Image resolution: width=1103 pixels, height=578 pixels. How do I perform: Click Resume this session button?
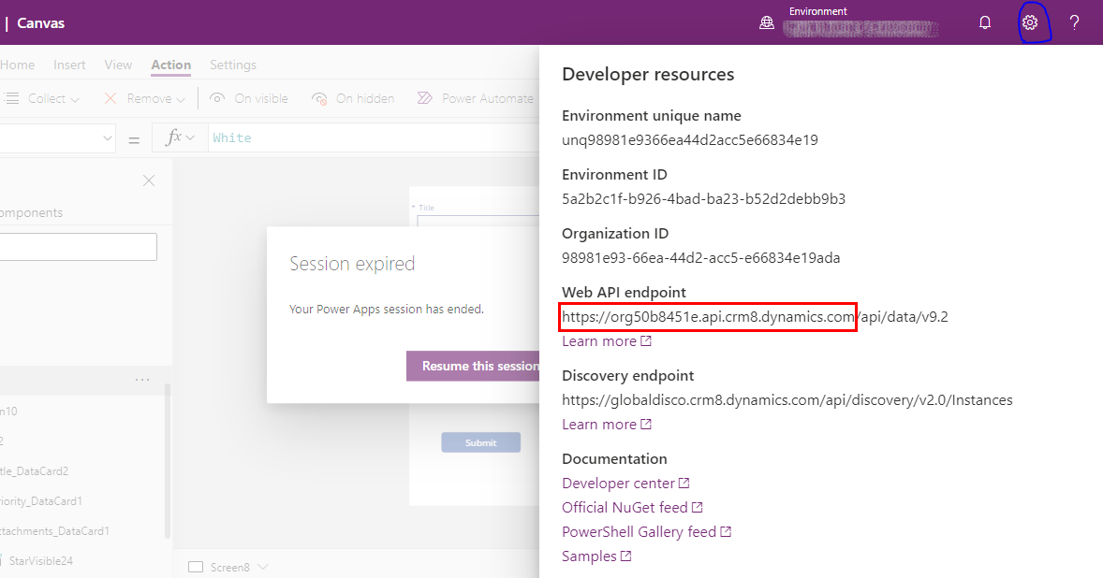tap(476, 366)
